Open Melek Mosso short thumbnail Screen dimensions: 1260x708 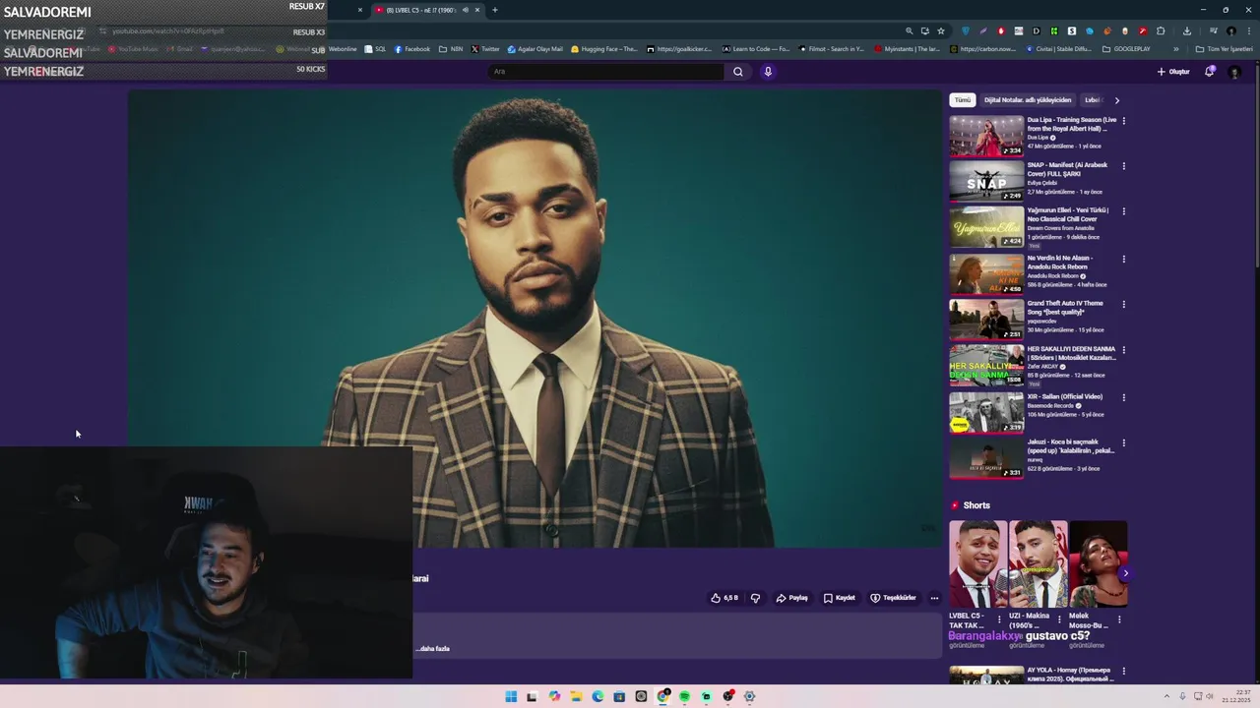(x=1098, y=564)
